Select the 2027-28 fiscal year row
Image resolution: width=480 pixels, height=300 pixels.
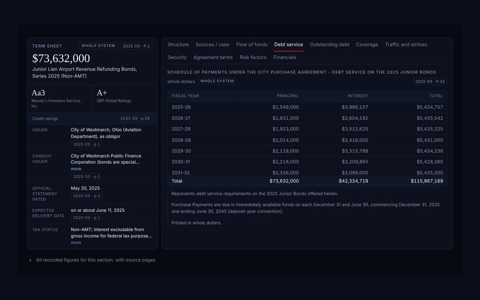pyautogui.click(x=307, y=129)
